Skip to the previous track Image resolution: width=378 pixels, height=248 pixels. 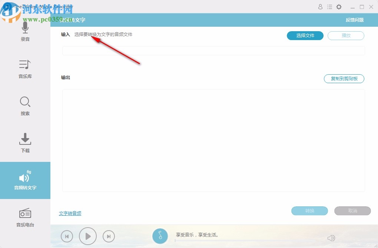(x=67, y=236)
